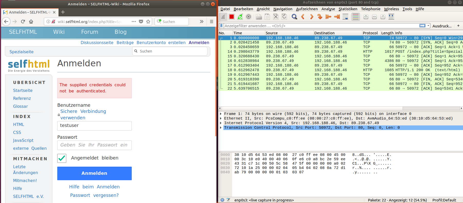Open the Passwort vergessen? link

click(x=95, y=195)
